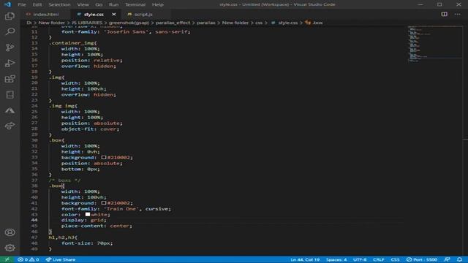The image size is (468, 263).
Task: Open the triangle-shaped extension icon in activity bar
Action: pos(10,110)
